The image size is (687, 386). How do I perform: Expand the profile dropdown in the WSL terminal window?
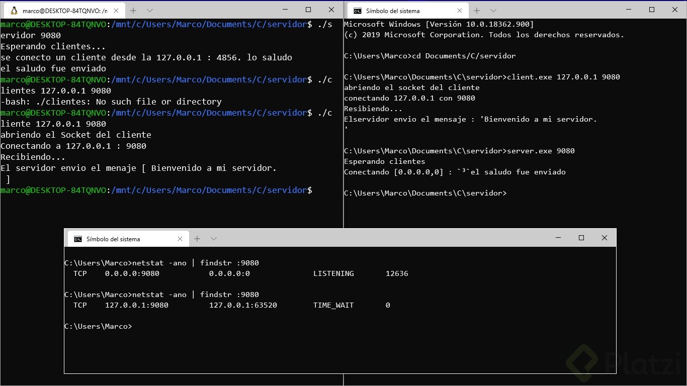[x=150, y=11]
